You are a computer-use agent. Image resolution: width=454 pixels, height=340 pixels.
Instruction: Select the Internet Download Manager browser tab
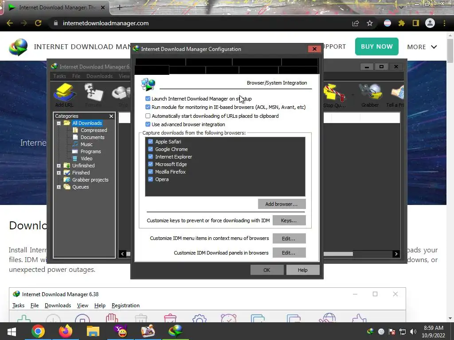[x=56, y=8]
